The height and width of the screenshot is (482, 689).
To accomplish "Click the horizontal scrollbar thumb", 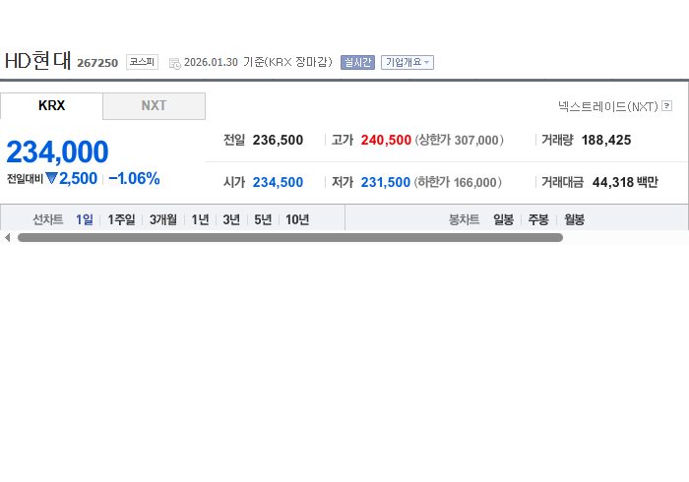I will click(290, 237).
